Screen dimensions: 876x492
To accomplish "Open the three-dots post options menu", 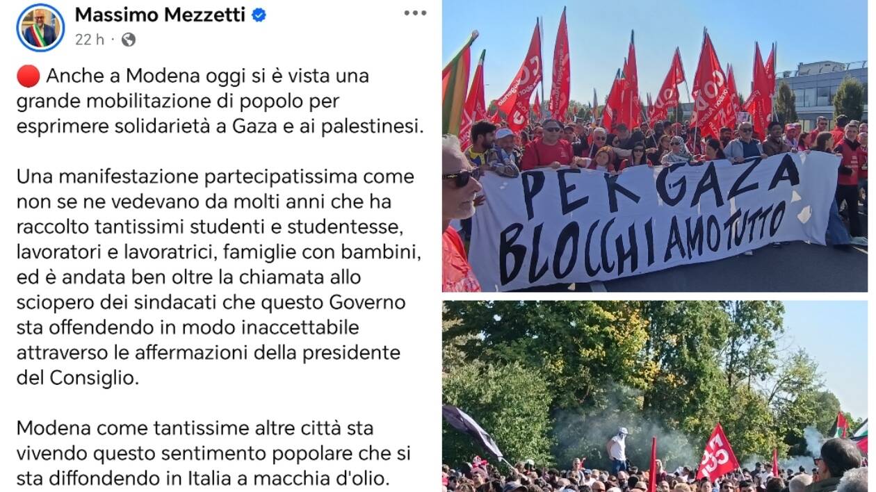I will [x=415, y=13].
